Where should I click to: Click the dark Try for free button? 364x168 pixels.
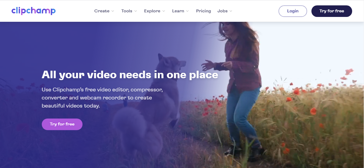pyautogui.click(x=332, y=11)
